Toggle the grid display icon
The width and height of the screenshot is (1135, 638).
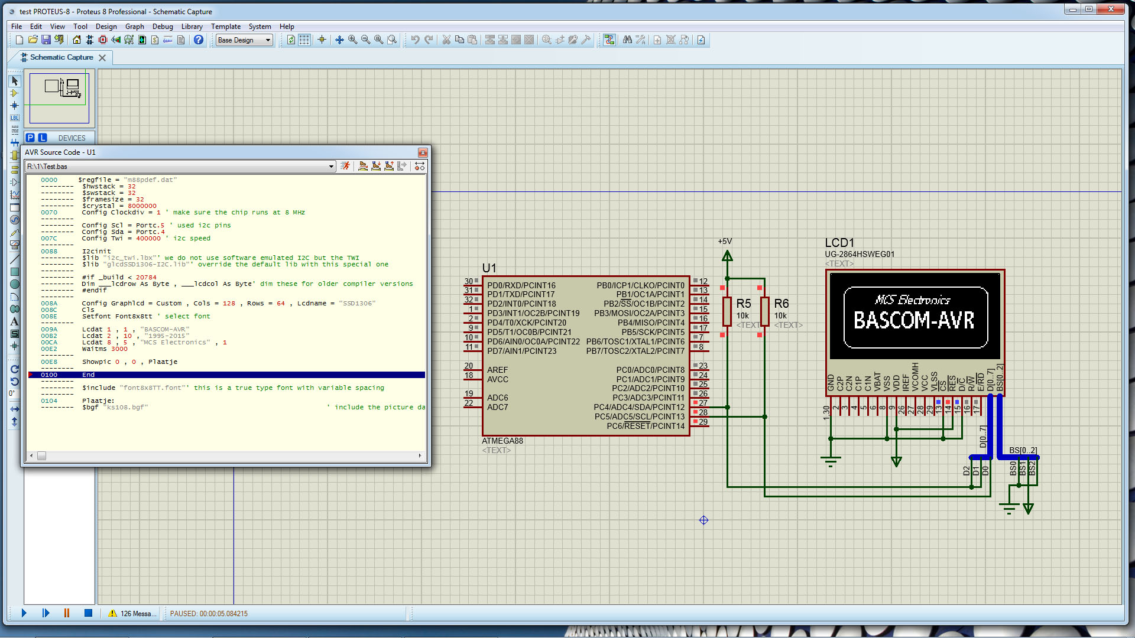(304, 40)
